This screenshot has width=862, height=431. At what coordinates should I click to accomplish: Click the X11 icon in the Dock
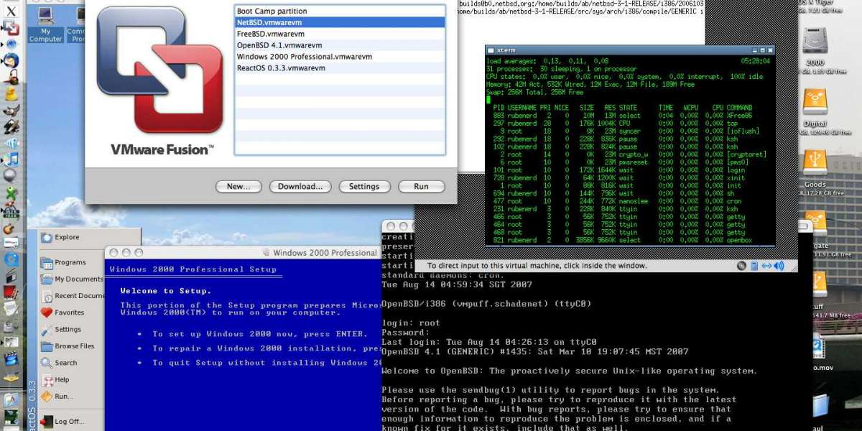[x=11, y=11]
